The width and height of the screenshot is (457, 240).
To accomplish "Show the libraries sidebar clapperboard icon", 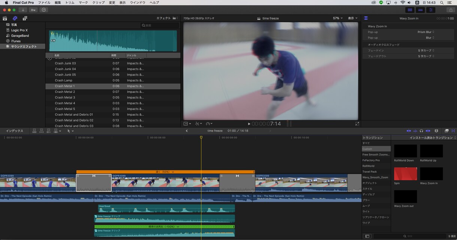I will point(5,18).
